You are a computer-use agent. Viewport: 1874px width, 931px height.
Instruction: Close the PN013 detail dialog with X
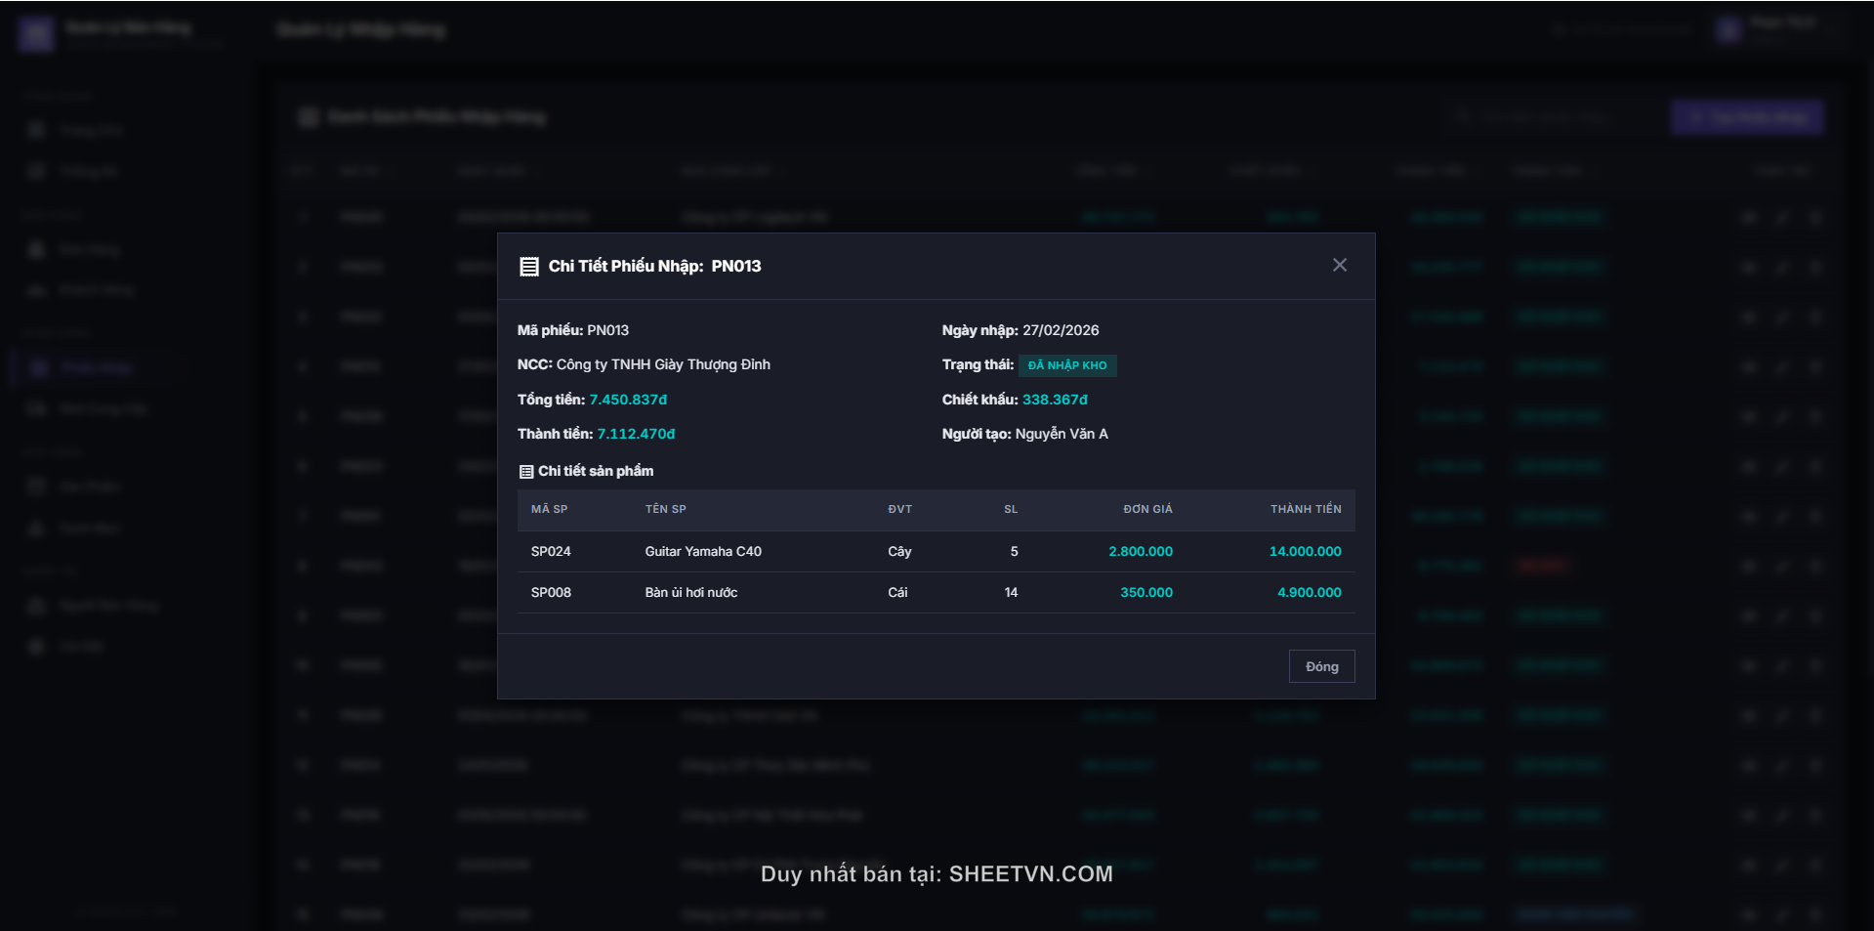[x=1339, y=266]
